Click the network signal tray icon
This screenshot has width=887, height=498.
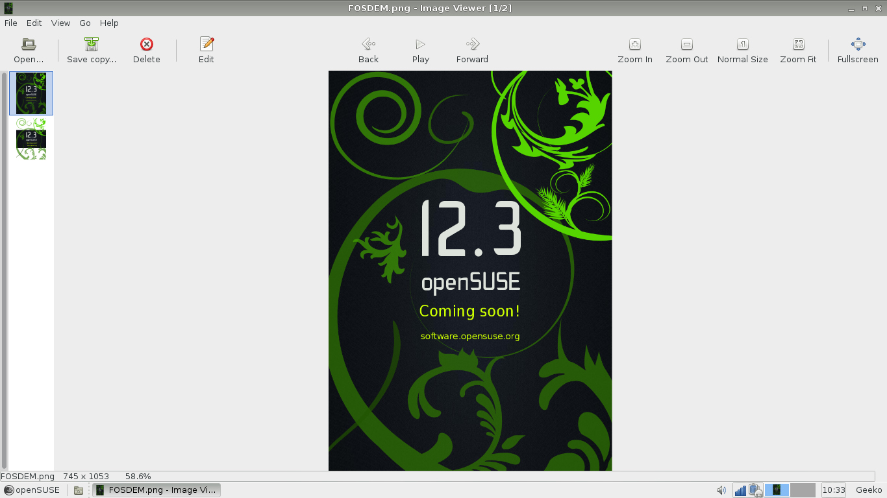pos(740,490)
